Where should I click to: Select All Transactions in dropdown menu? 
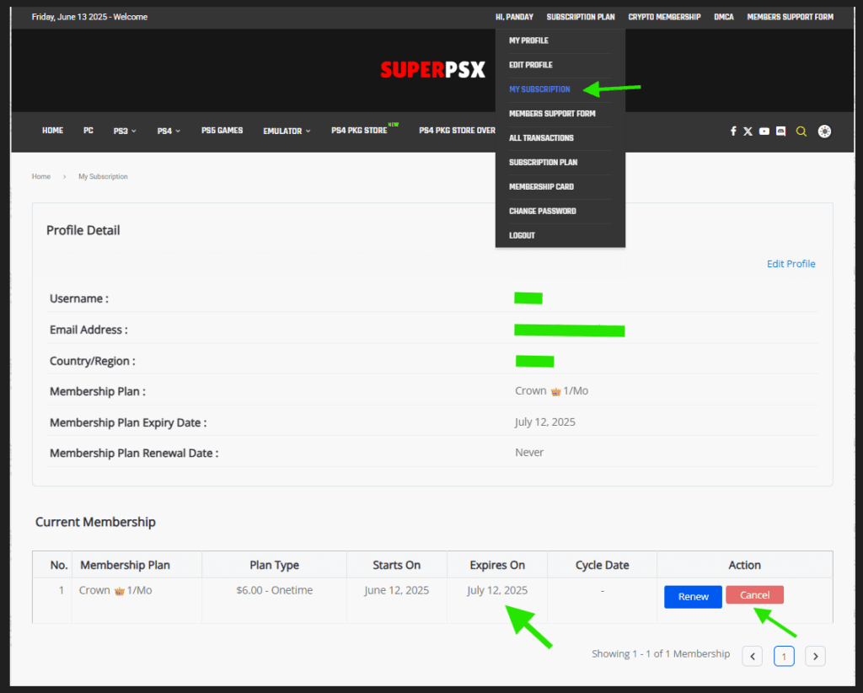click(541, 137)
